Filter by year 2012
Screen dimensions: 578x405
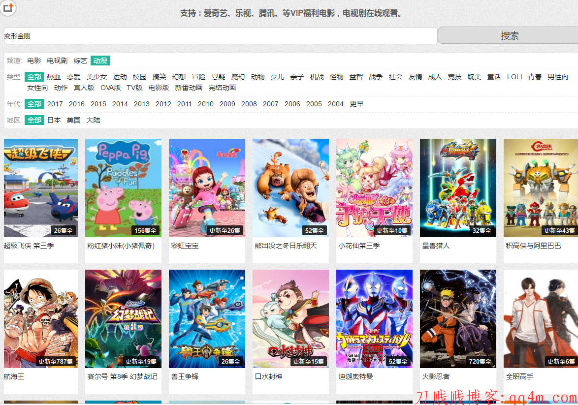point(163,104)
